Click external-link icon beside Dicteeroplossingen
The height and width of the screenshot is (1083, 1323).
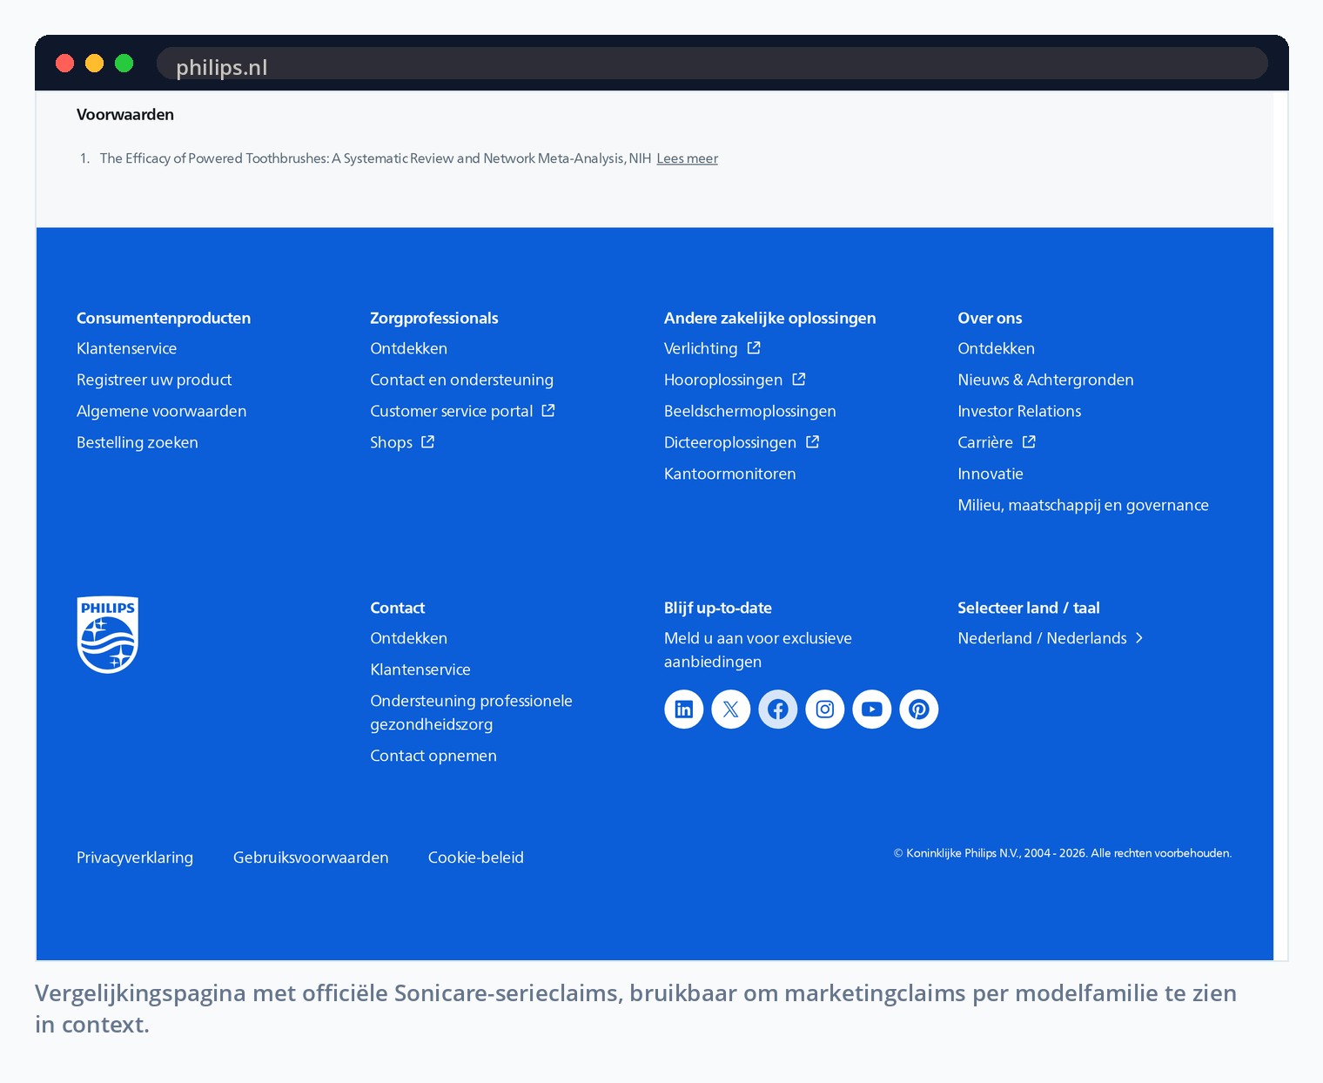(813, 442)
